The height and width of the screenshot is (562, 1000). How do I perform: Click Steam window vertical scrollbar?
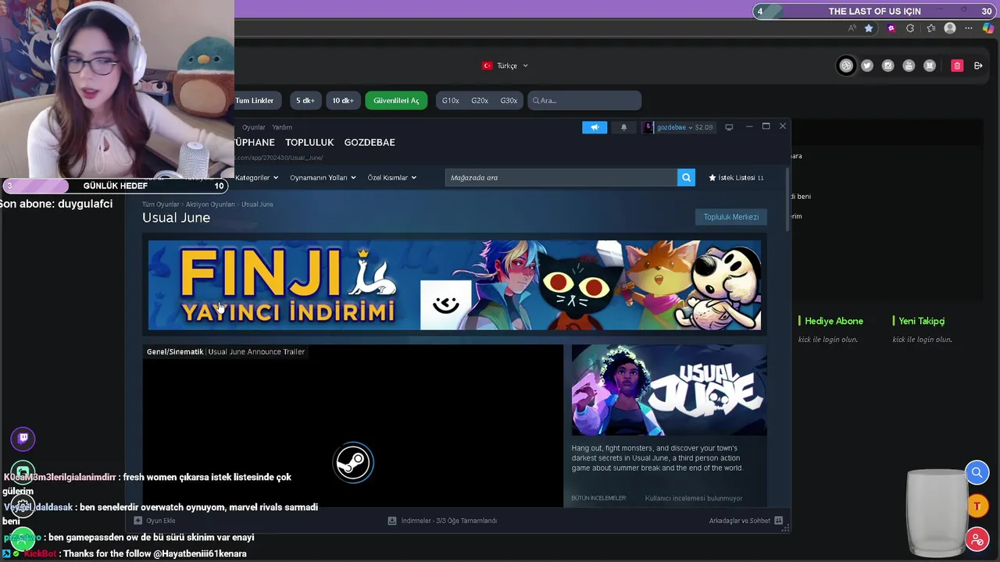tap(787, 199)
